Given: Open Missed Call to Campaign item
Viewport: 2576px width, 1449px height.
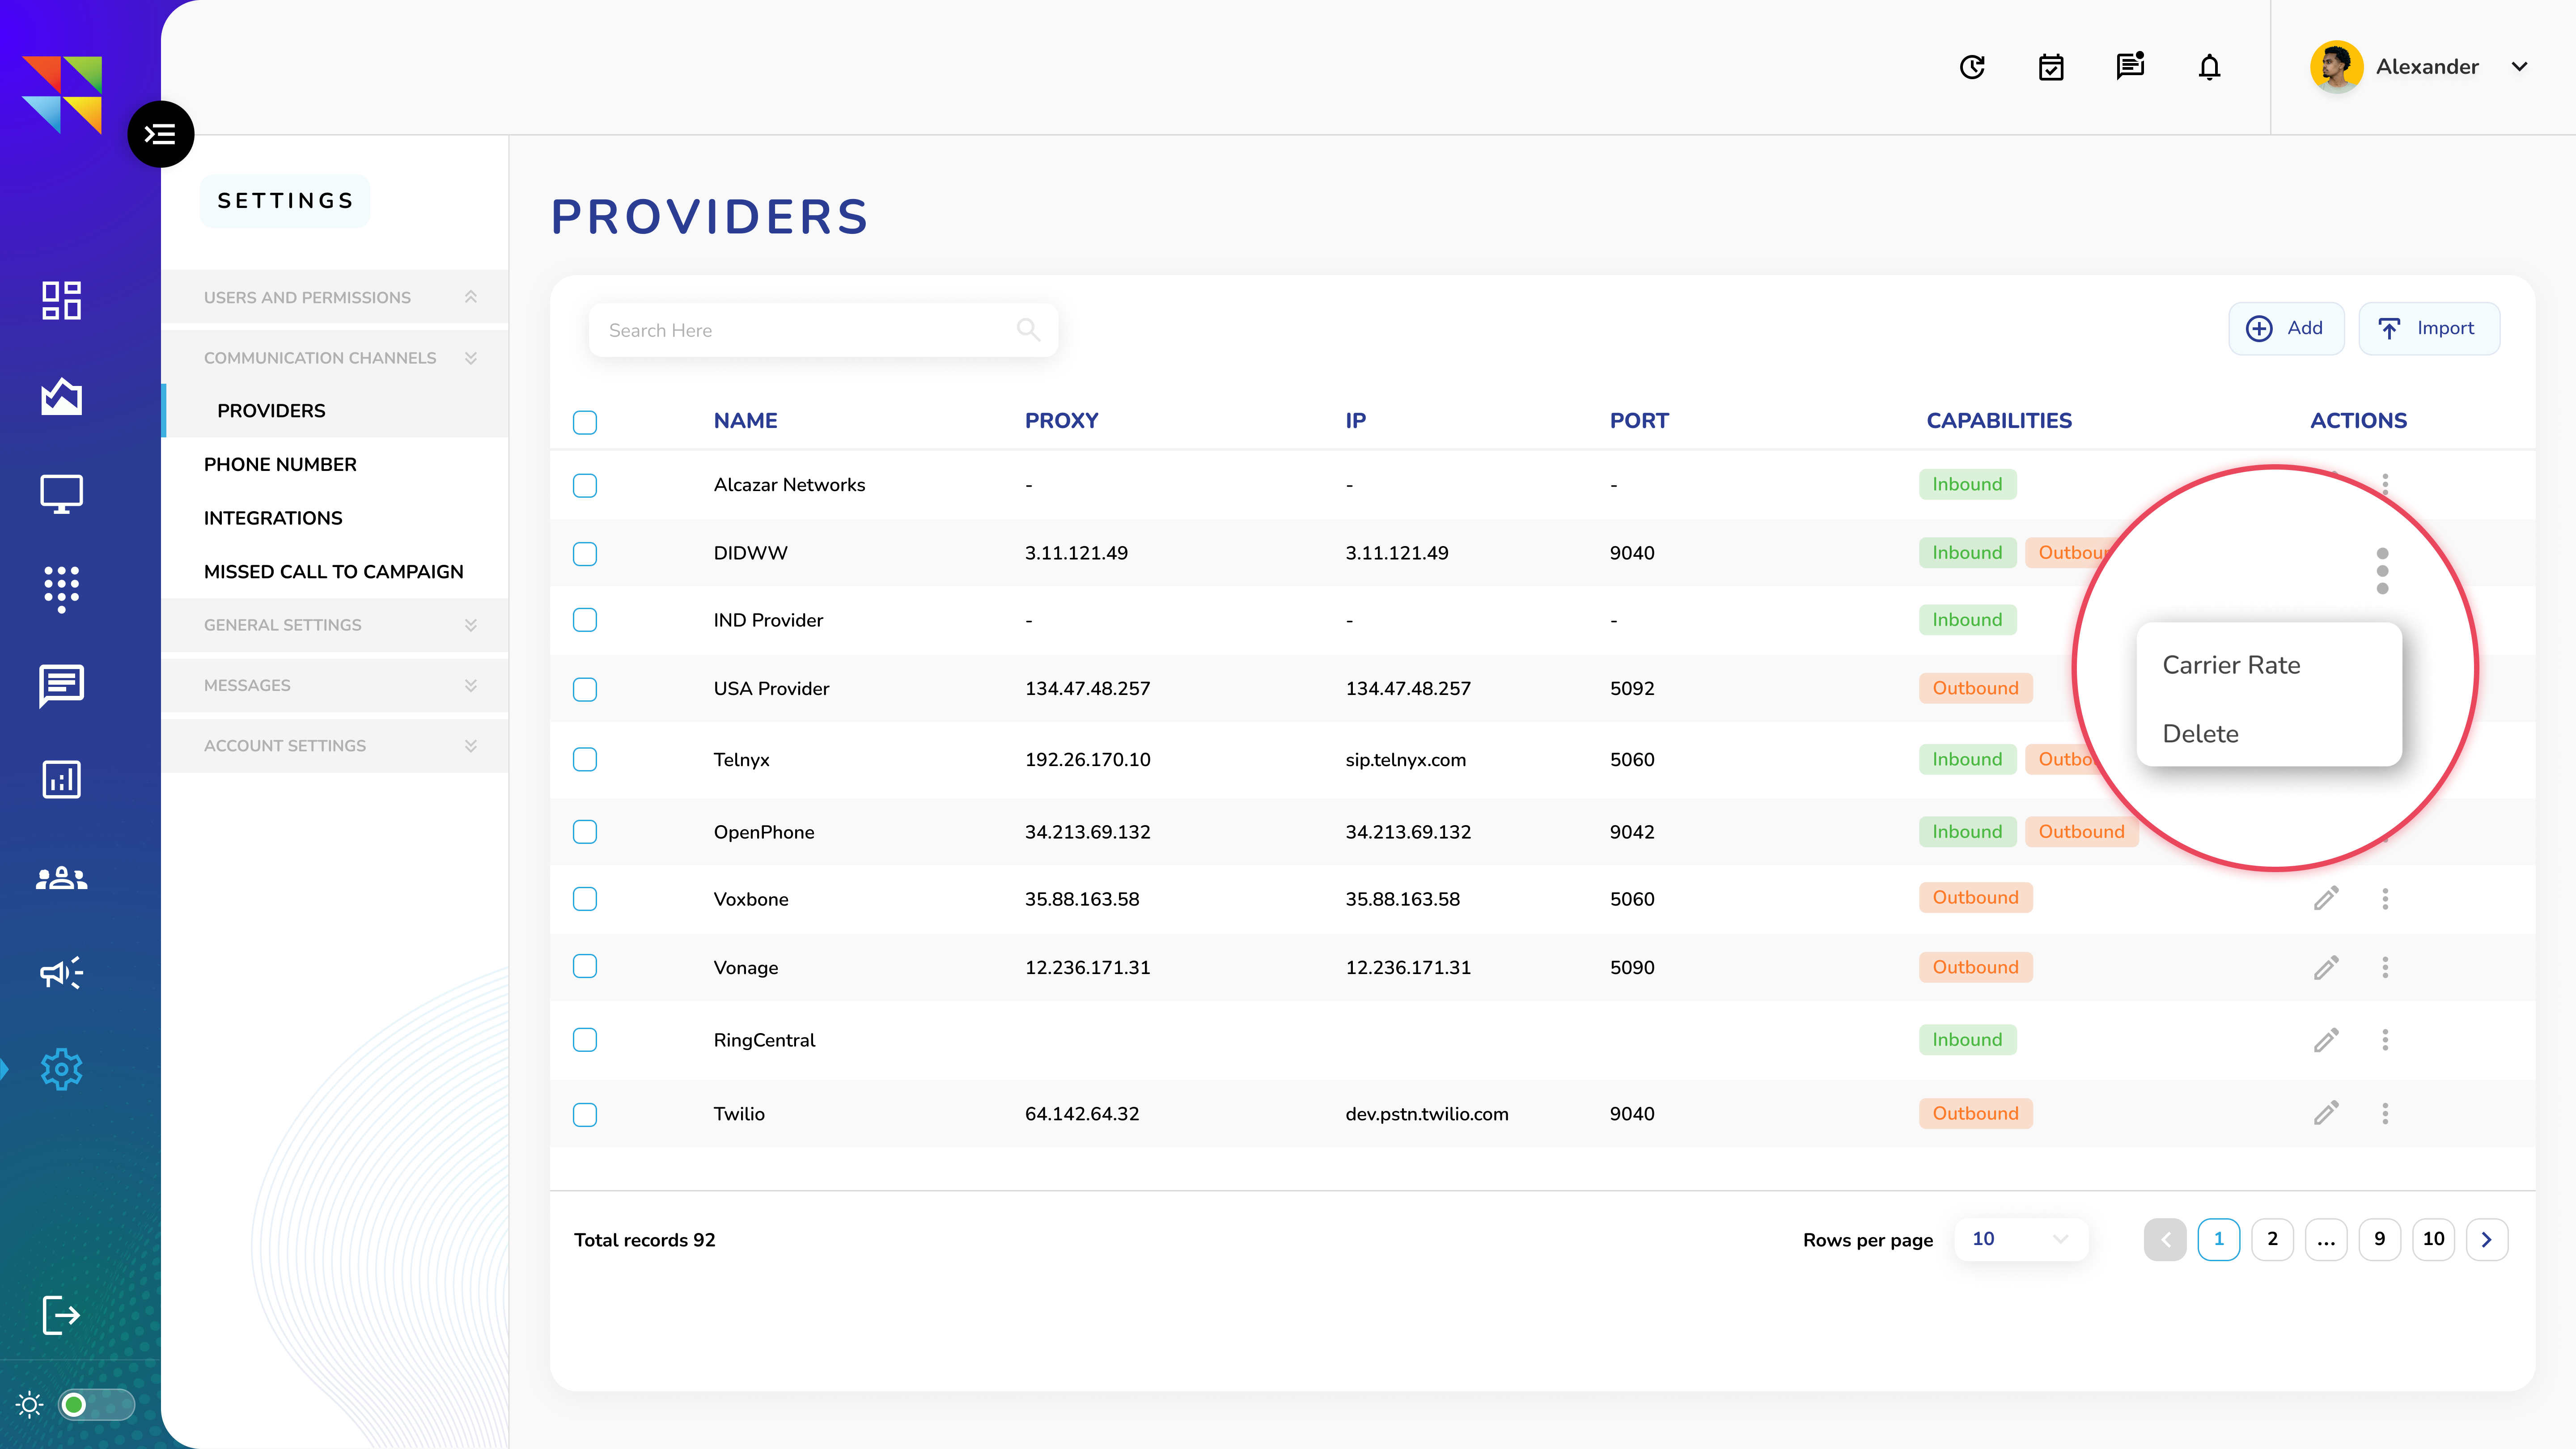Looking at the screenshot, I should click(333, 571).
